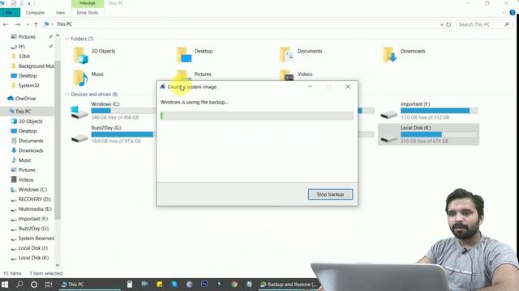
Task: Open the recent locations dropdown arrow
Action: [28, 24]
